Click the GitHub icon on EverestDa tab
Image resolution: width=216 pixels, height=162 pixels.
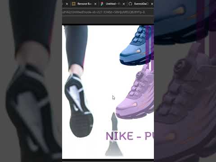click(130, 4)
